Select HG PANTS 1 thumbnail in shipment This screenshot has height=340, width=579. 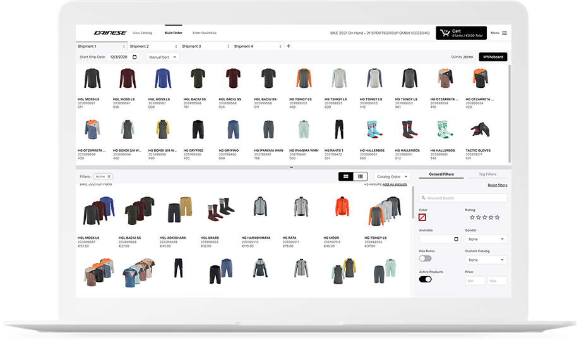coord(339,130)
